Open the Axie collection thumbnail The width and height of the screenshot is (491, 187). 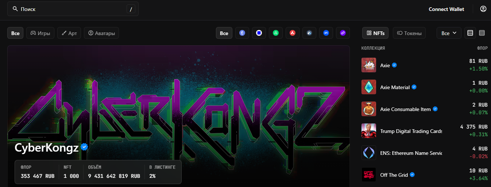coord(369,65)
